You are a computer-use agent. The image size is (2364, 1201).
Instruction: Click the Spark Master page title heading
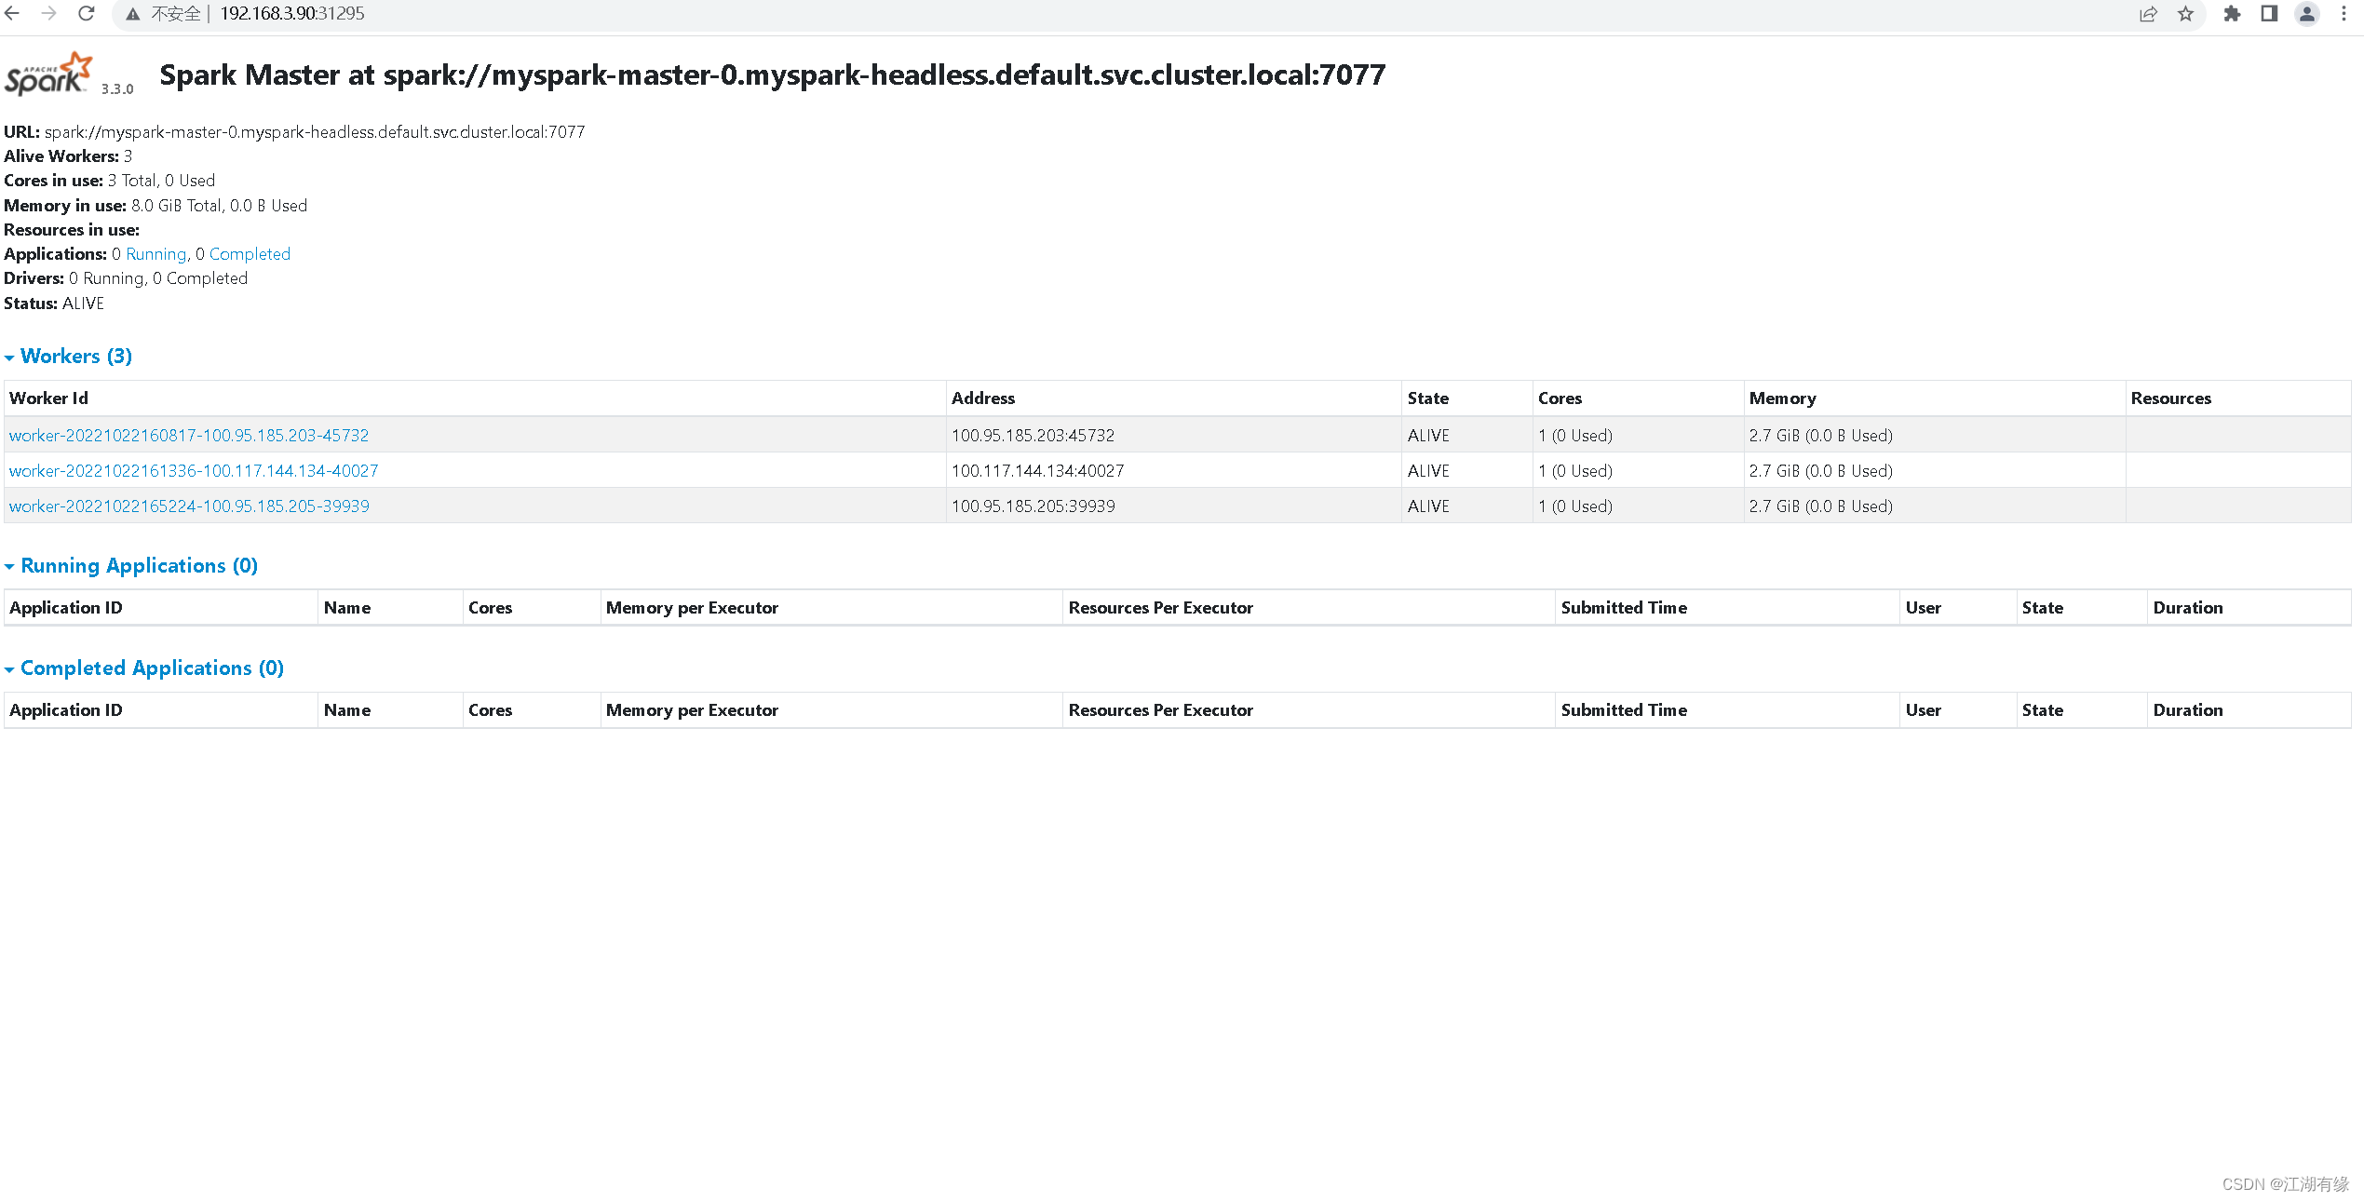(x=773, y=74)
